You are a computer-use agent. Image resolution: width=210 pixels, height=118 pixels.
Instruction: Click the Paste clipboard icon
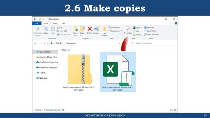(x=52, y=29)
